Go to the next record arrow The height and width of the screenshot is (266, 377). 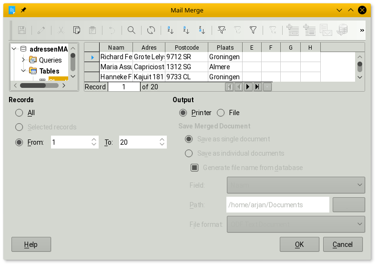tap(248, 87)
